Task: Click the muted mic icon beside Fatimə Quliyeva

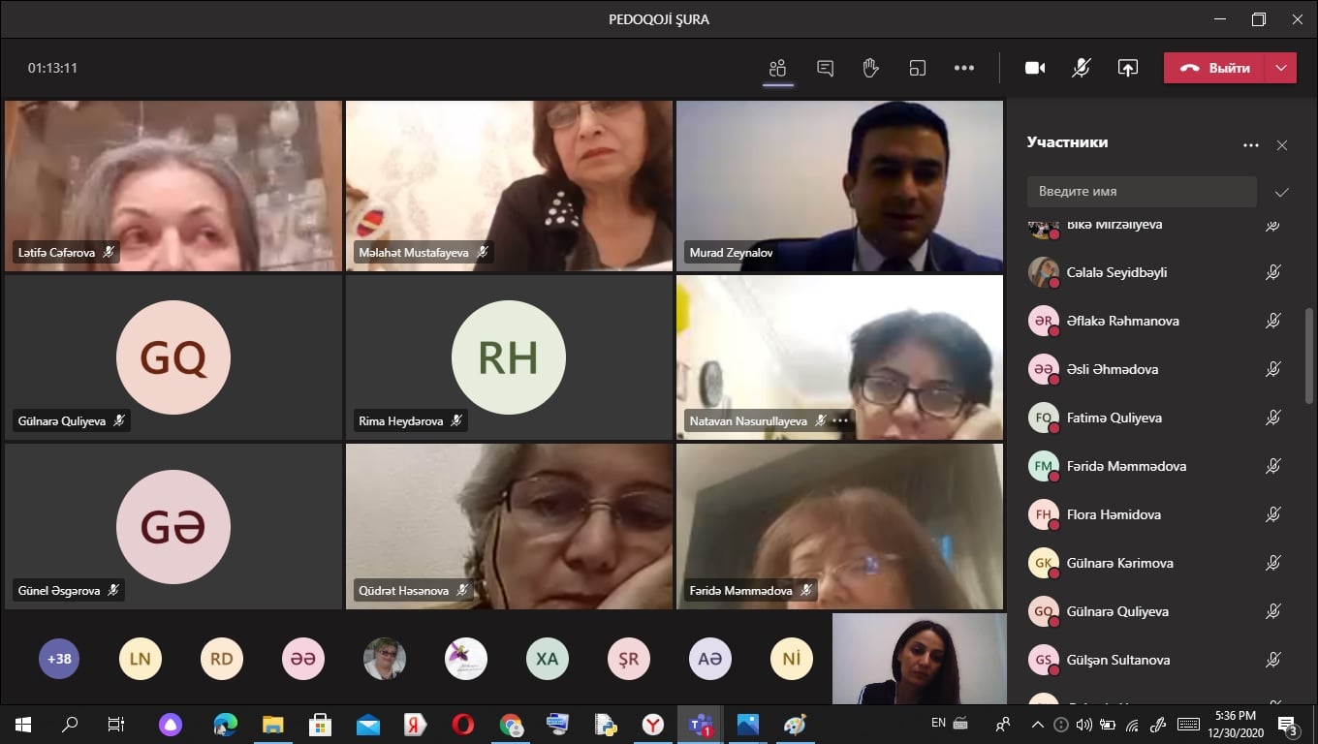Action: pyautogui.click(x=1273, y=418)
